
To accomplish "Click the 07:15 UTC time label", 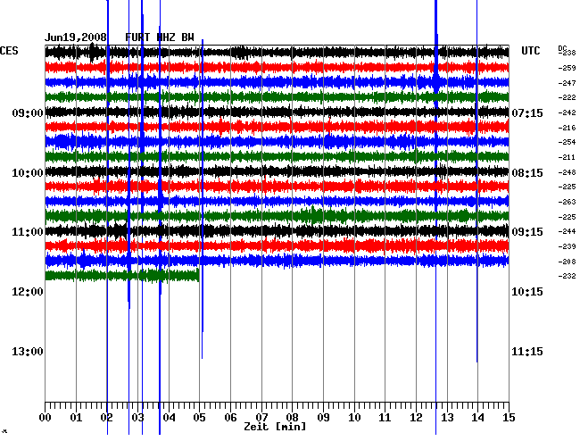I will click(x=527, y=112).
